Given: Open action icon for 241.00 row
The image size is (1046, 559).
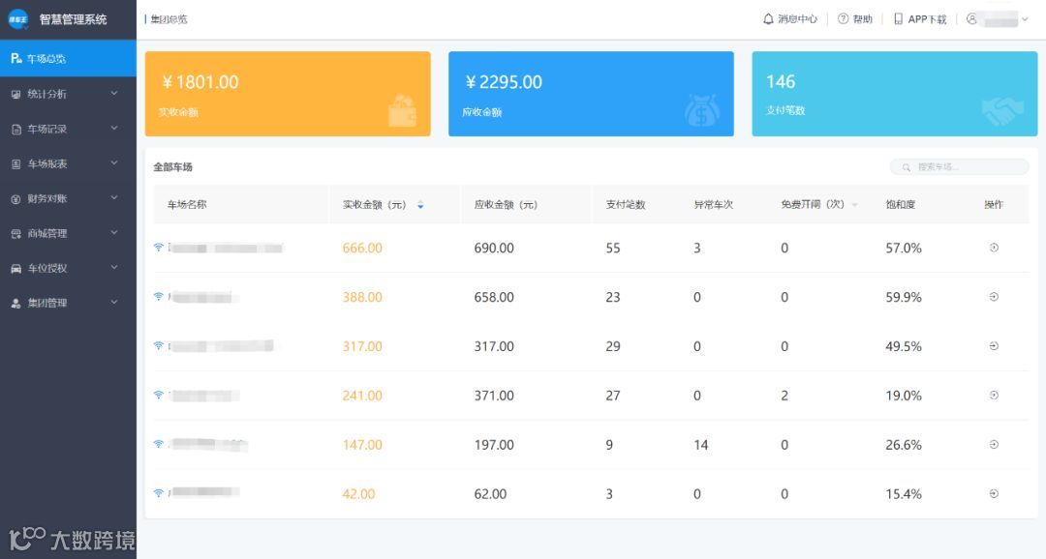Looking at the screenshot, I should pos(994,396).
